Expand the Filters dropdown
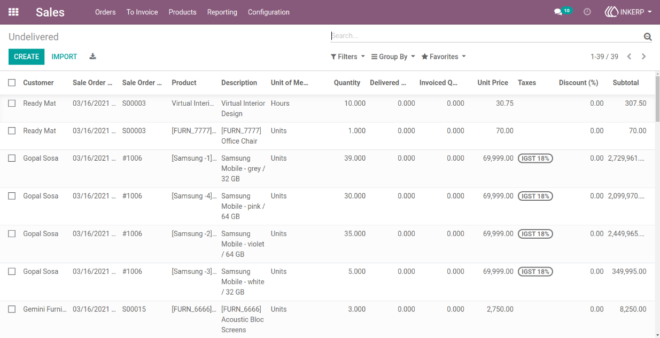 pyautogui.click(x=348, y=57)
